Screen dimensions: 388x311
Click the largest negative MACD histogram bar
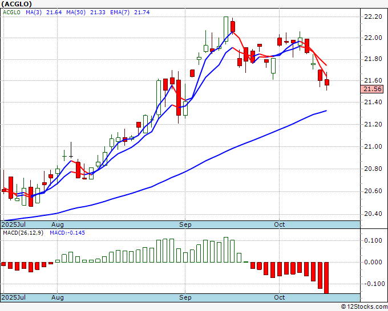(x=326, y=278)
